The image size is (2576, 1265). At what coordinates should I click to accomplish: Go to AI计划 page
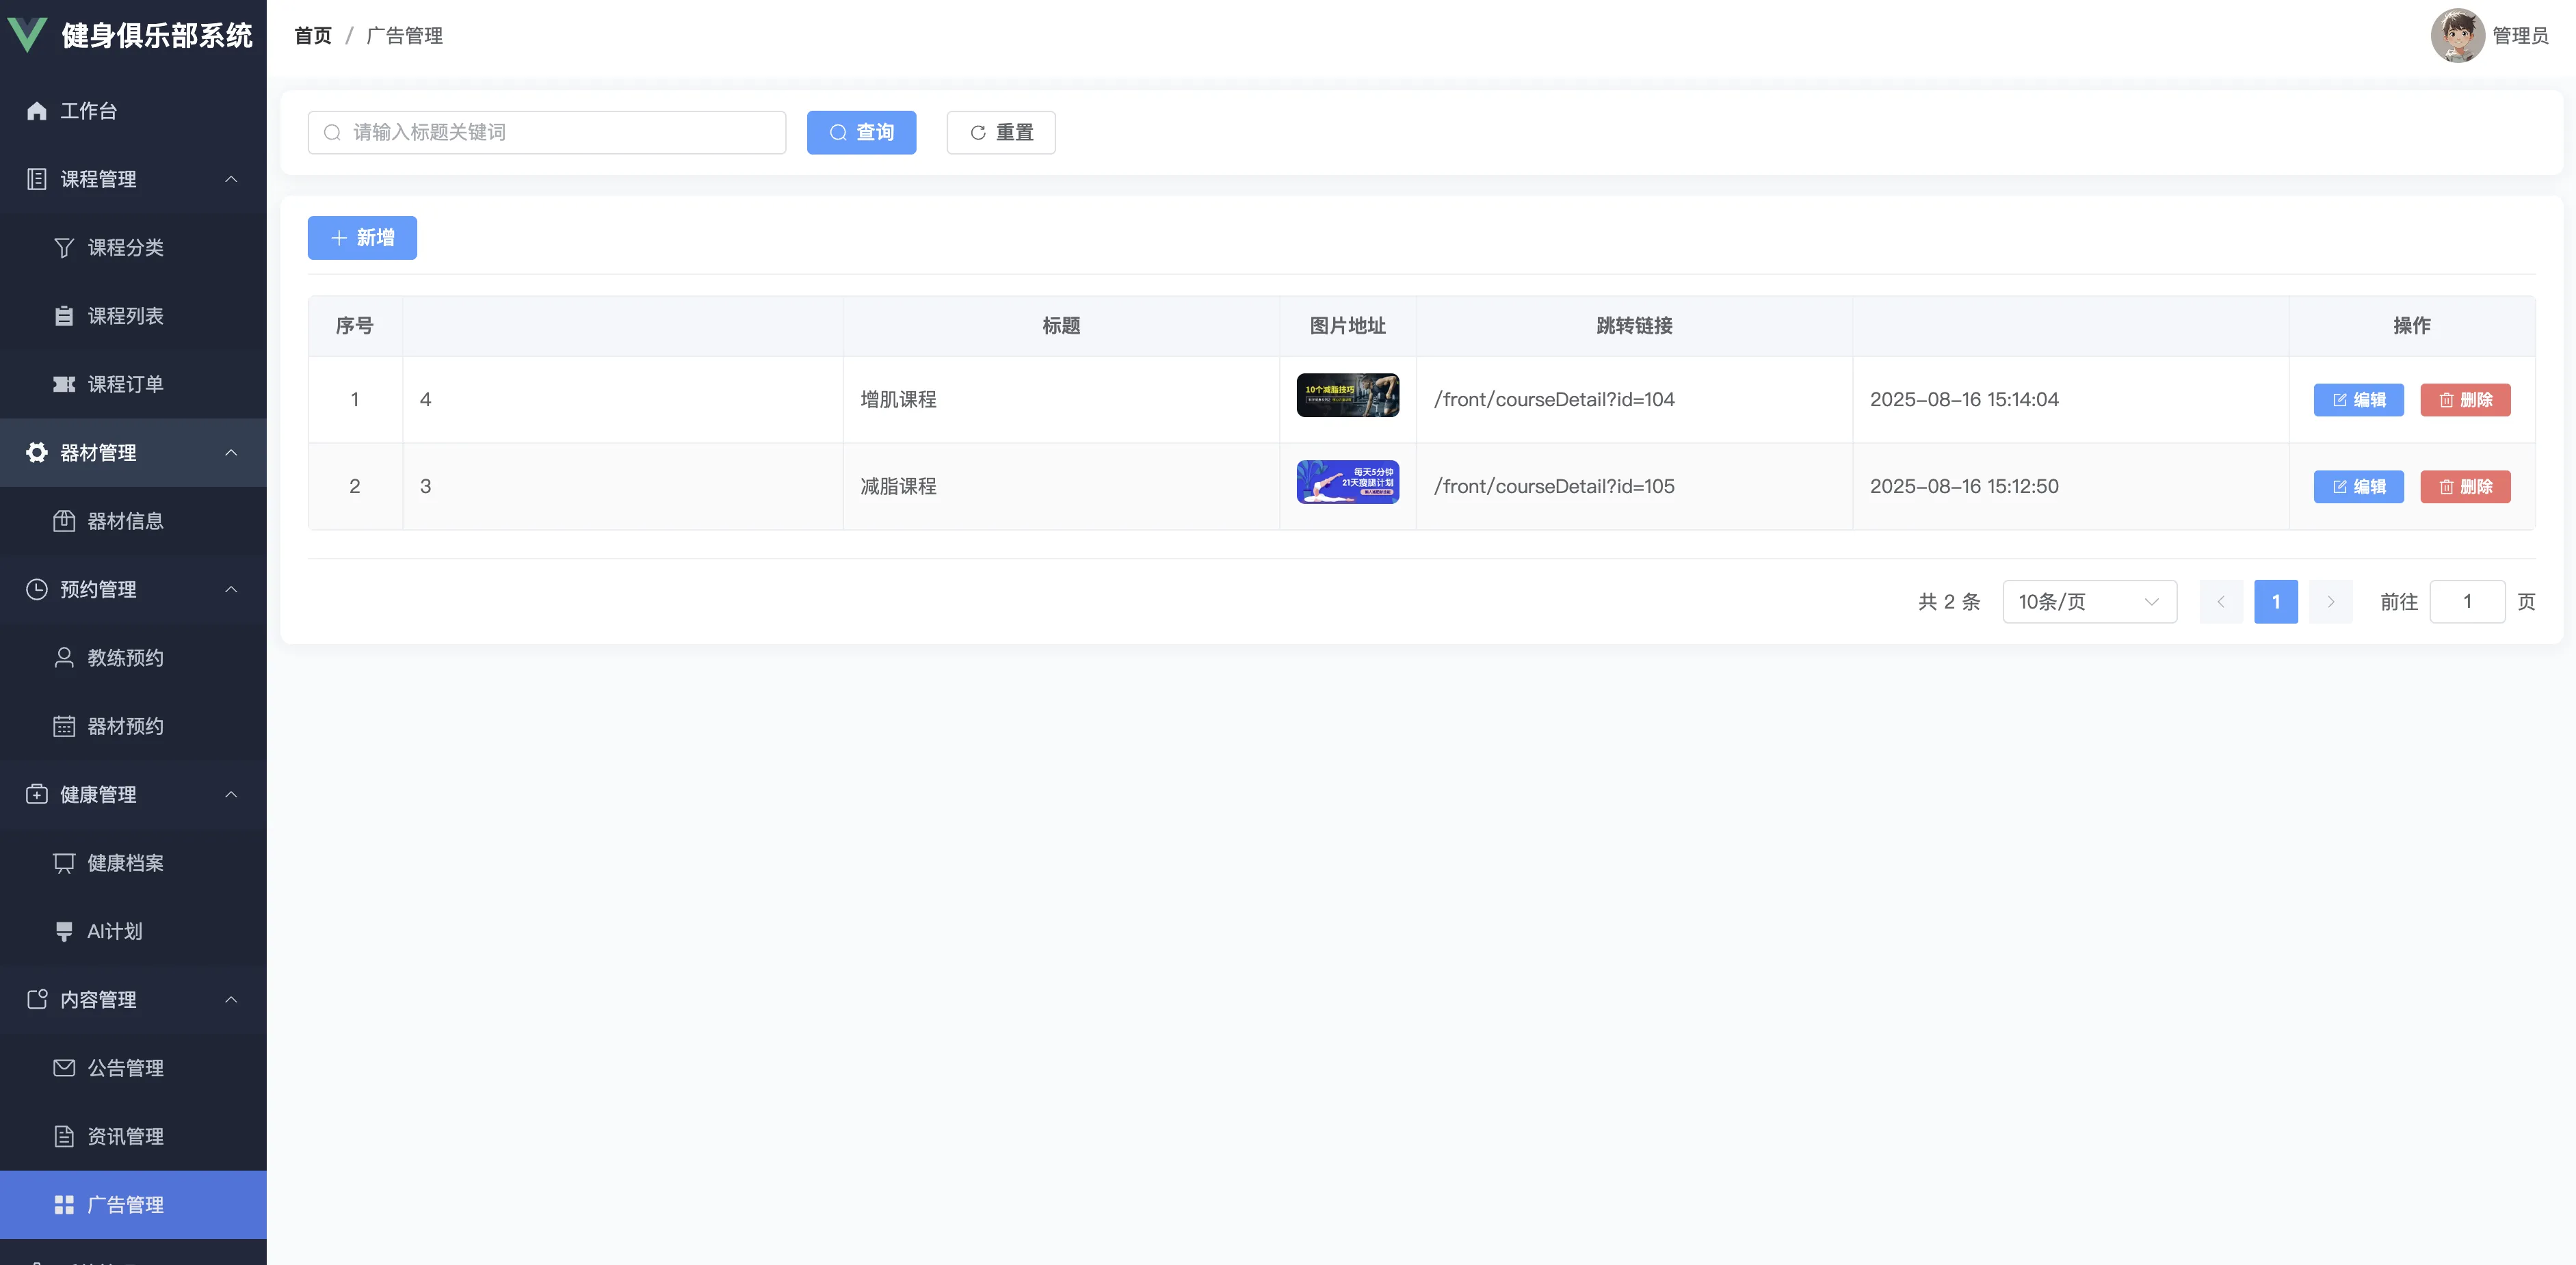point(115,932)
